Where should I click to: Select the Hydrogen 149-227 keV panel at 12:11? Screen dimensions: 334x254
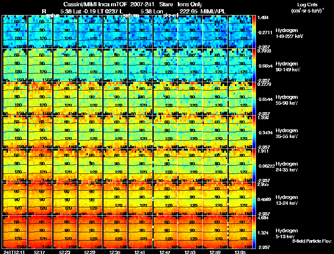click(x=15, y=32)
